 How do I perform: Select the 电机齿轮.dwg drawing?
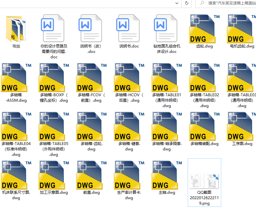point(242,29)
